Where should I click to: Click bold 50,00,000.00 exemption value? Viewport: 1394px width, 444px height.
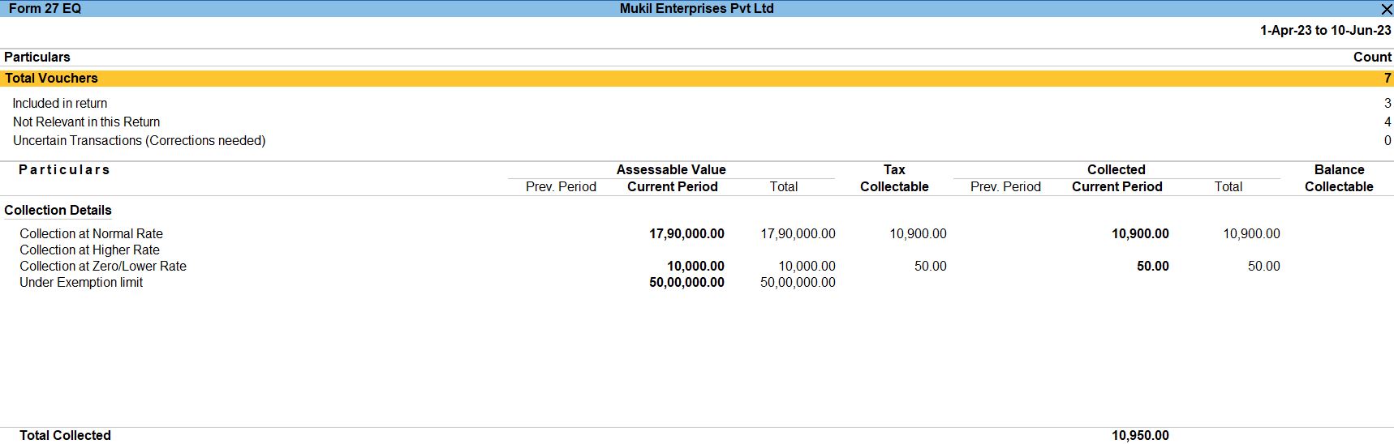tap(686, 282)
